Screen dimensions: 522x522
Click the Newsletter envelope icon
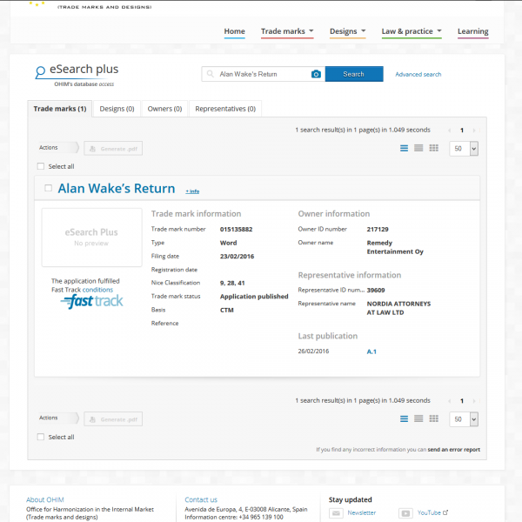tap(336, 513)
